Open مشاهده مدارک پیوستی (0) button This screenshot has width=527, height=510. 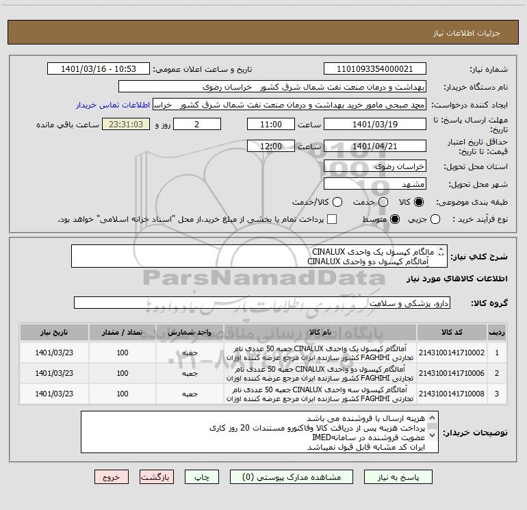click(292, 477)
